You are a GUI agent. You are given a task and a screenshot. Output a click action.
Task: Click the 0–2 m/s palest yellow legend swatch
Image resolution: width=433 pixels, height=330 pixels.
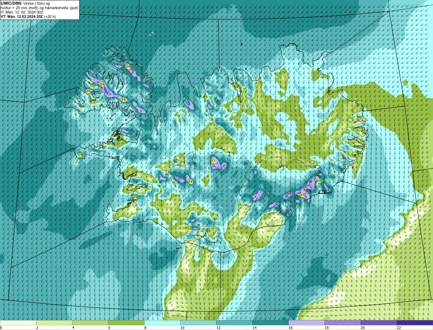pos(18,323)
